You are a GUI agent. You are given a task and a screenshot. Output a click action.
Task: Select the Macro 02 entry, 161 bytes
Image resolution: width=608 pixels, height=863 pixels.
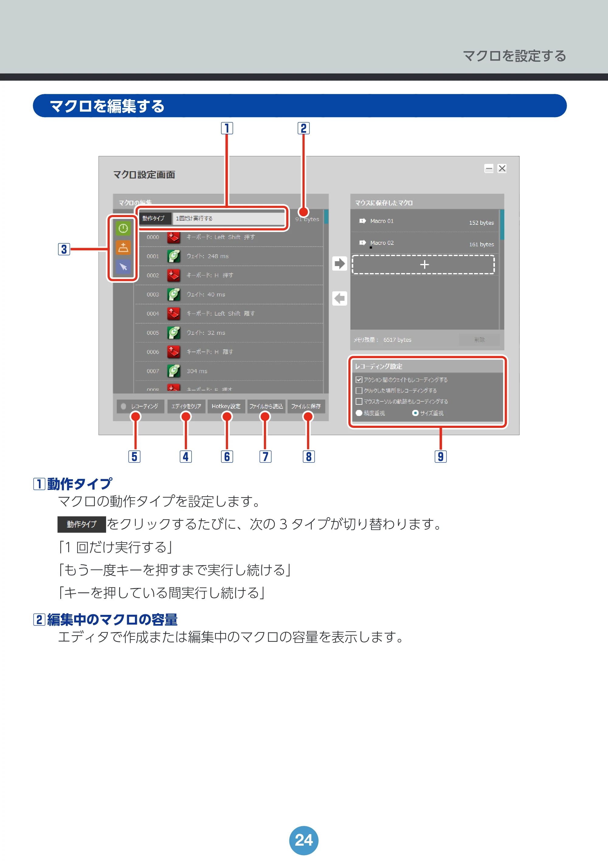pyautogui.click(x=425, y=243)
